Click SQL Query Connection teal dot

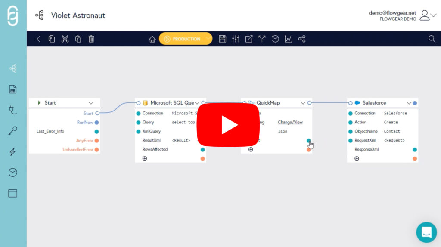[138, 114]
